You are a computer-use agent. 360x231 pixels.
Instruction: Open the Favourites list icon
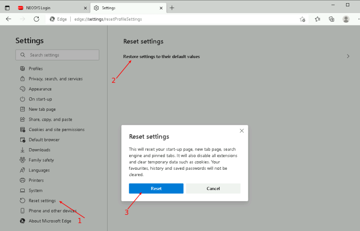click(318, 19)
